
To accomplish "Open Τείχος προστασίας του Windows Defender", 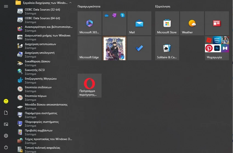I will tap(45, 141).
